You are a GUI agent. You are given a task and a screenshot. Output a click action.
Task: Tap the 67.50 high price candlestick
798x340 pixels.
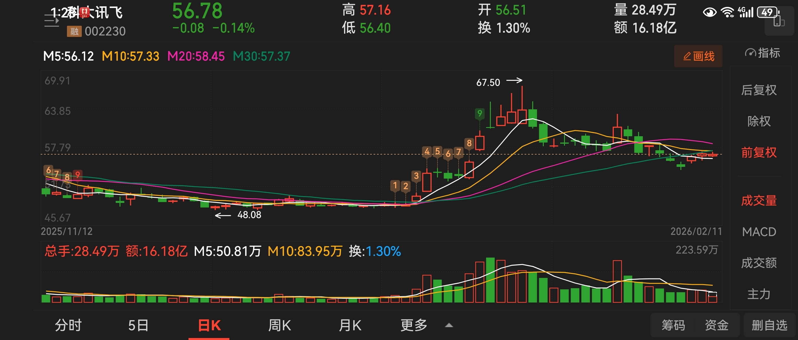(x=522, y=116)
